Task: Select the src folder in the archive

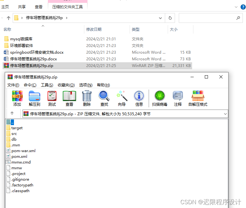Action: tap(12, 134)
